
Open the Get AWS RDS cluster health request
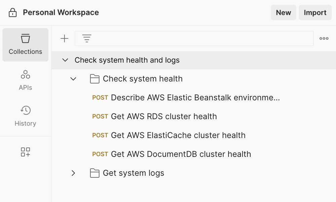coord(164,116)
